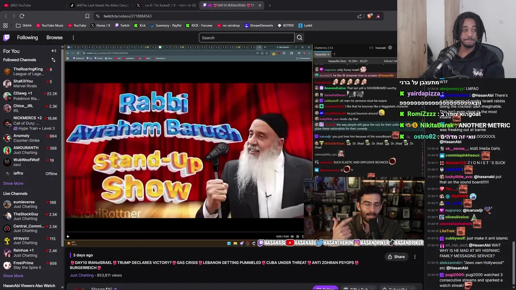Open the Twitch logo home link
The image size is (516, 290).
(x=6, y=37)
